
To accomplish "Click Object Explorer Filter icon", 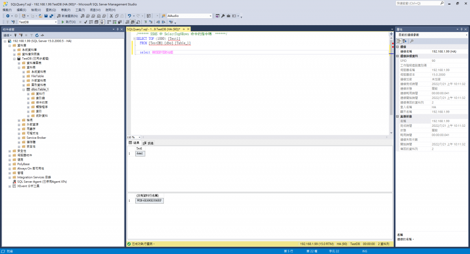I will click(x=32, y=35).
